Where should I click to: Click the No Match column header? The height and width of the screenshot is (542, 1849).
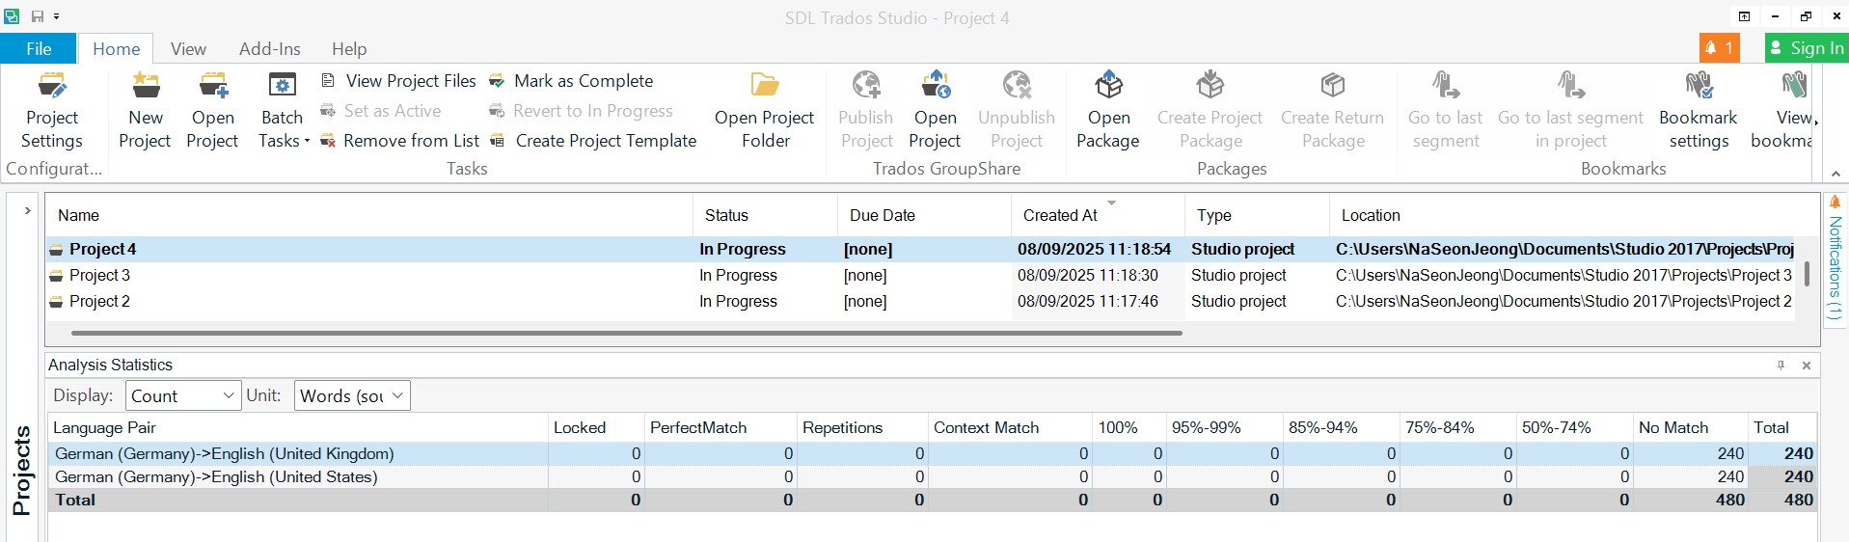coord(1690,427)
